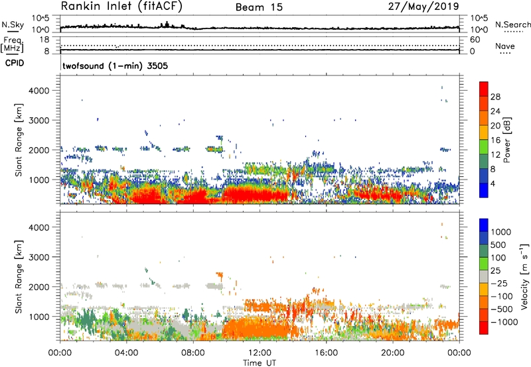Click the 08:00 time axis tick label
This screenshot has height=367, width=531.
[192, 353]
